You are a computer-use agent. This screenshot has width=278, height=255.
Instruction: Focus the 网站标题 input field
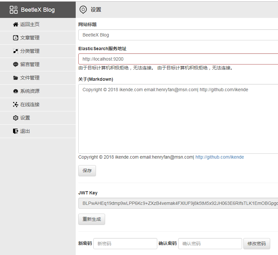[178, 35]
